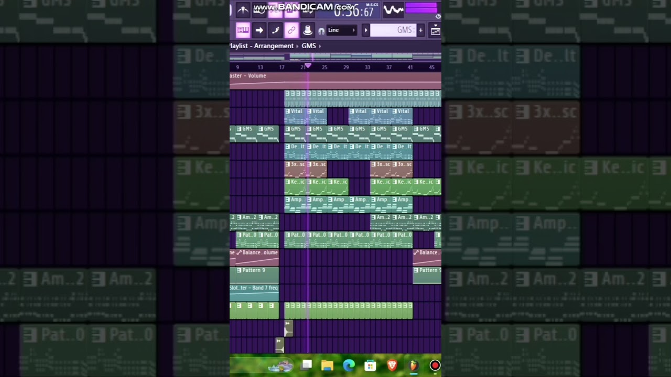This screenshot has width=671, height=377.
Task: Open the leftmost Amp clip's menu icon
Action: coord(288,199)
